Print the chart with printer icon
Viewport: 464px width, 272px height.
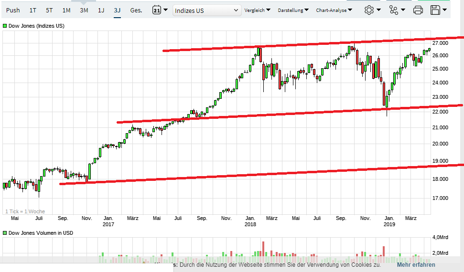(x=418, y=10)
